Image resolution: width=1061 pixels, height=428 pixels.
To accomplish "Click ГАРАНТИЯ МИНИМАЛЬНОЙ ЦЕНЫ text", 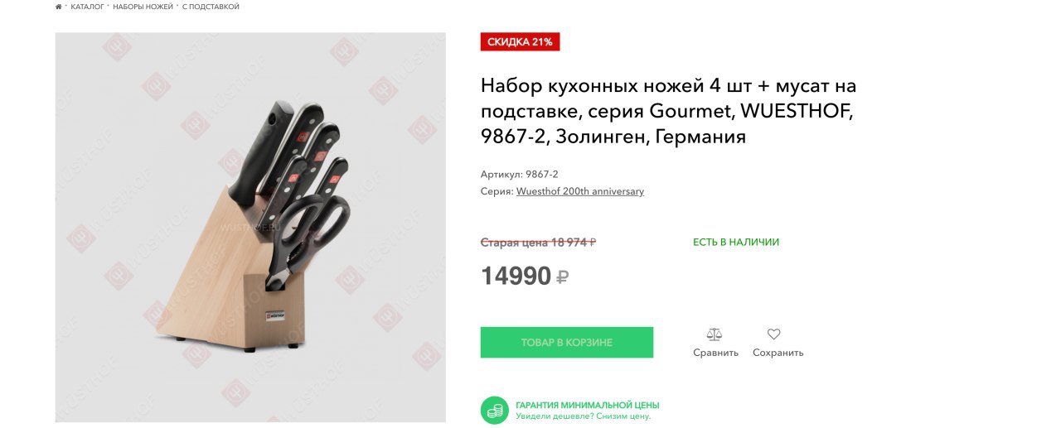I will pyautogui.click(x=588, y=405).
